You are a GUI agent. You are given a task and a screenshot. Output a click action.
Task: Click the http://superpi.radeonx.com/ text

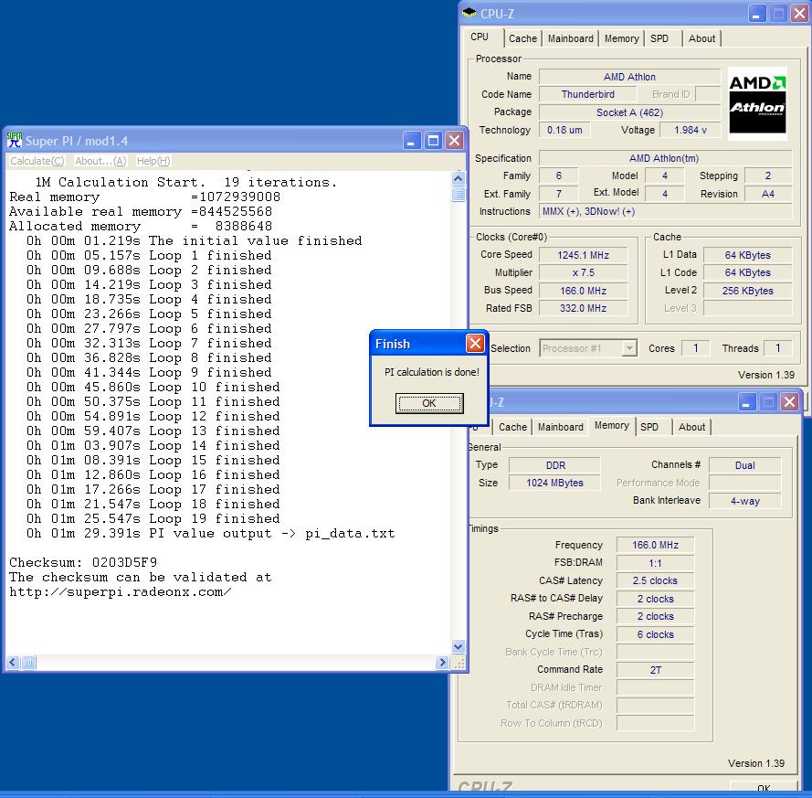click(x=121, y=591)
